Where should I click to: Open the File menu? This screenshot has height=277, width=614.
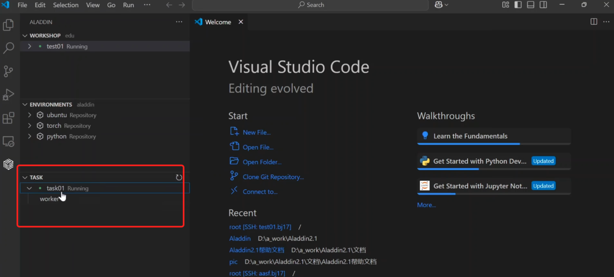coord(23,5)
